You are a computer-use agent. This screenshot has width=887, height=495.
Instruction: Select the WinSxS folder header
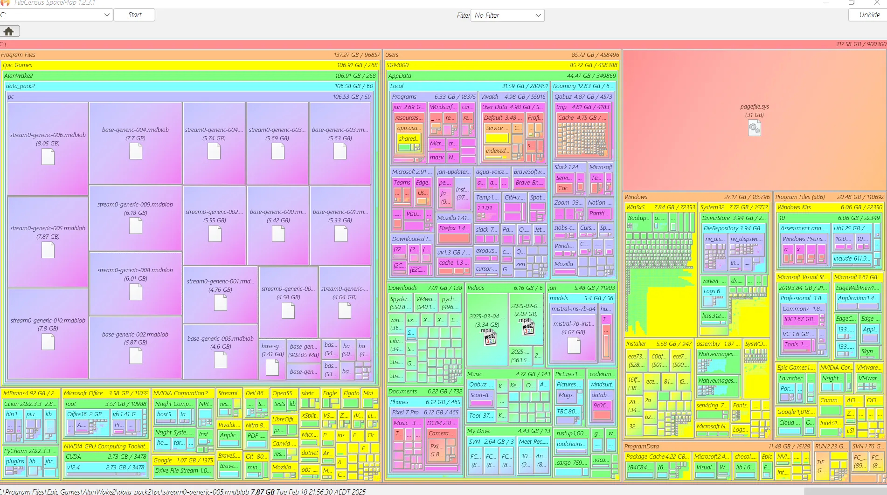point(660,207)
